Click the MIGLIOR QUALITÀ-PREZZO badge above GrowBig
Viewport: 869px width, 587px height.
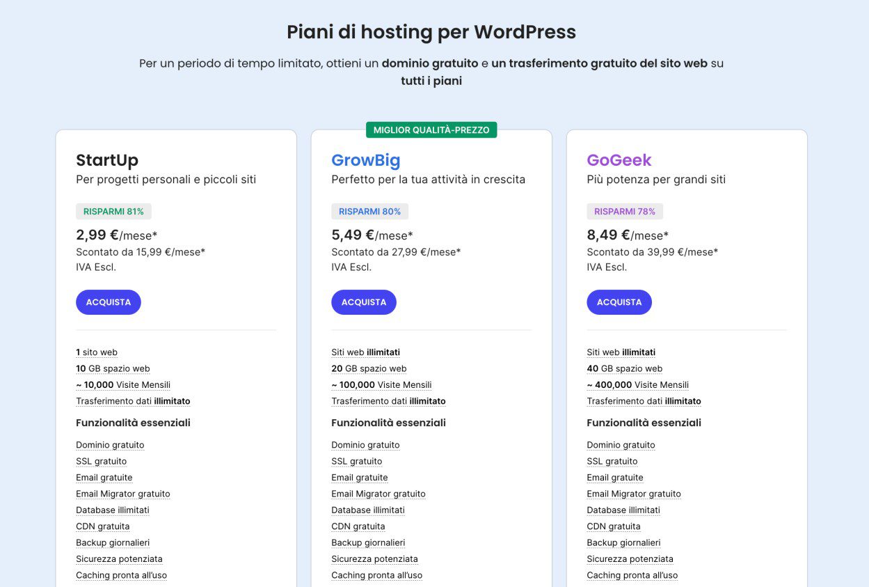(431, 130)
